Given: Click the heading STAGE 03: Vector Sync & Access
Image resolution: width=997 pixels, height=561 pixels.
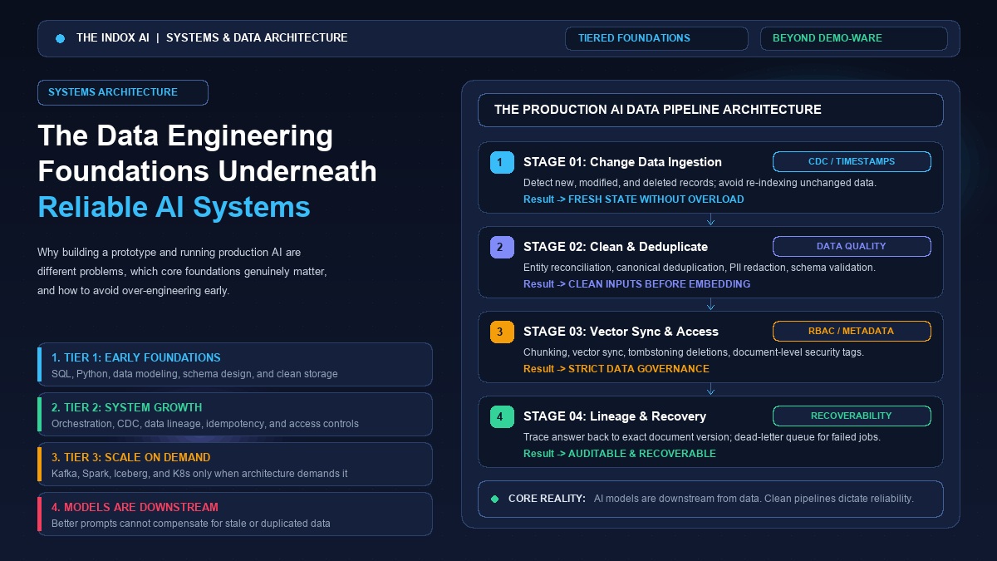Looking at the screenshot, I should point(621,332).
